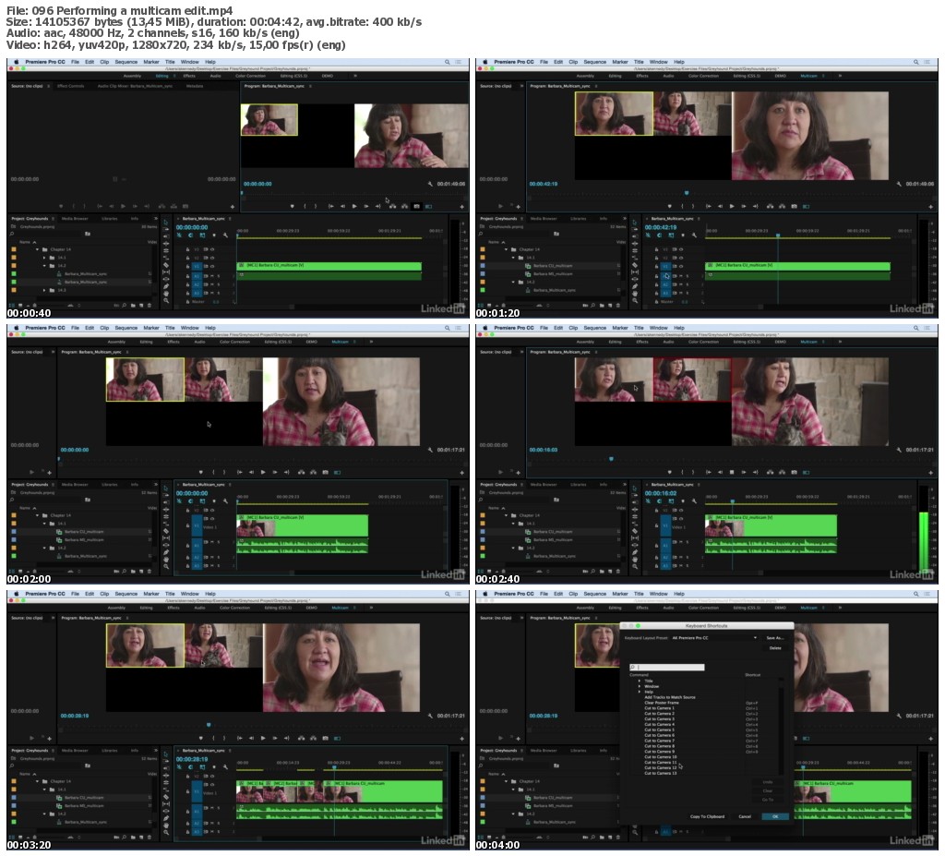Click Go to Out in 00:00:40 frame Program monitor
The width and height of the screenshot is (945, 856).
377,206
